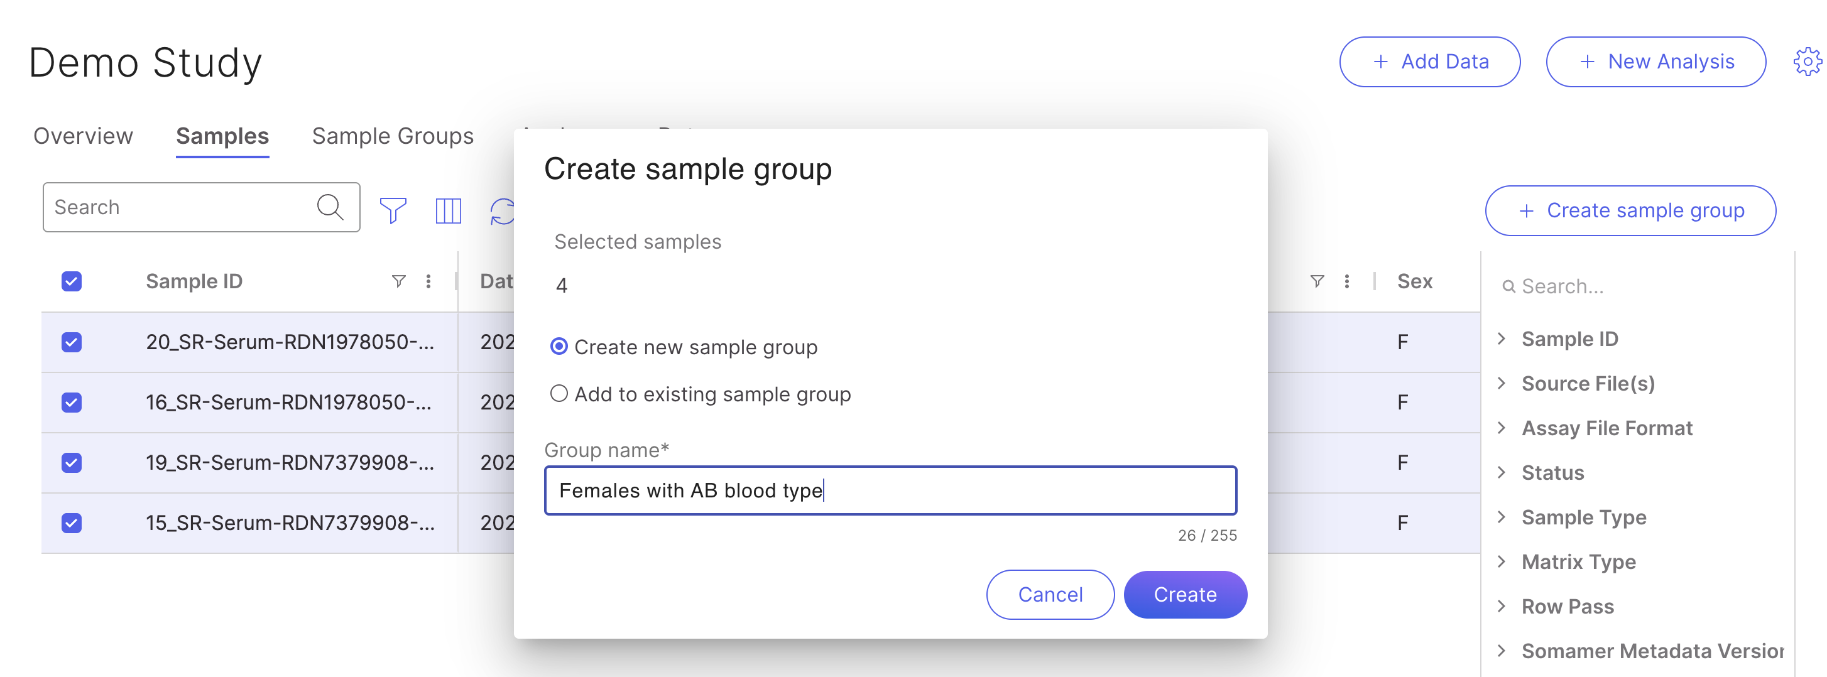The height and width of the screenshot is (677, 1827).
Task: Expand the Assay File Format entry
Action: tap(1502, 428)
